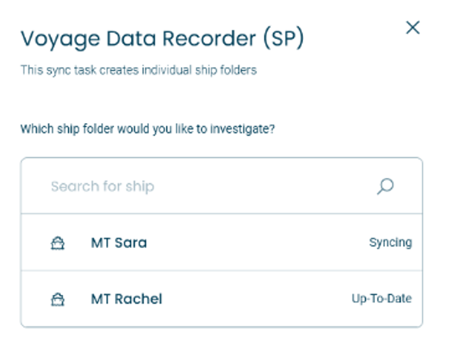
Task: Click the Syncing status of MT Sara
Action: coord(390,243)
